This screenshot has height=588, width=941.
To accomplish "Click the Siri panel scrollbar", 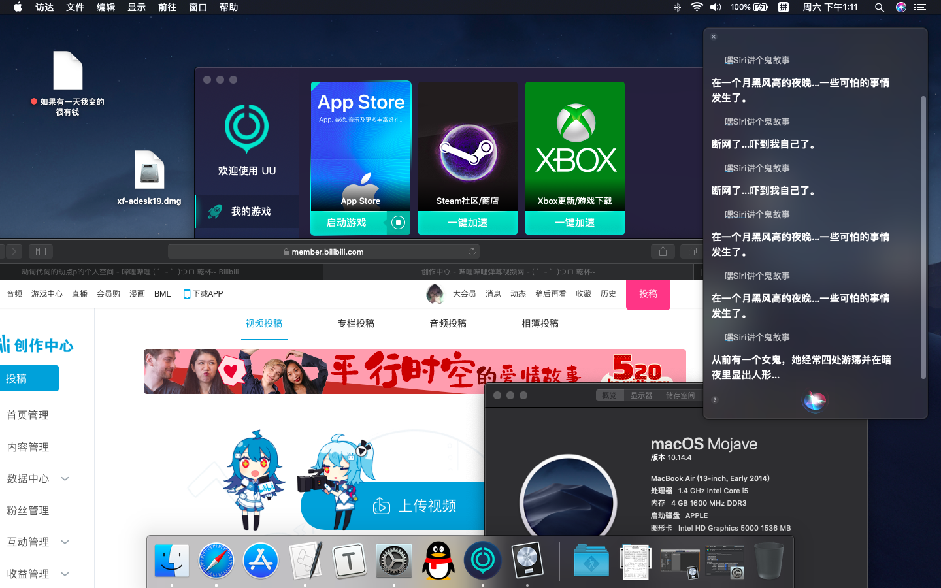I will [x=923, y=237].
